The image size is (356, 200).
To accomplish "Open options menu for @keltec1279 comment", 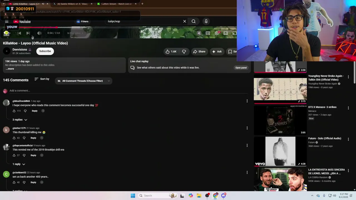I will [x=247, y=128].
